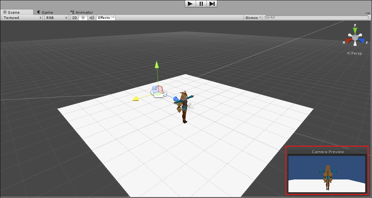Image resolution: width=372 pixels, height=198 pixels.
Task: Select the fox character model in scene
Action: [x=184, y=107]
